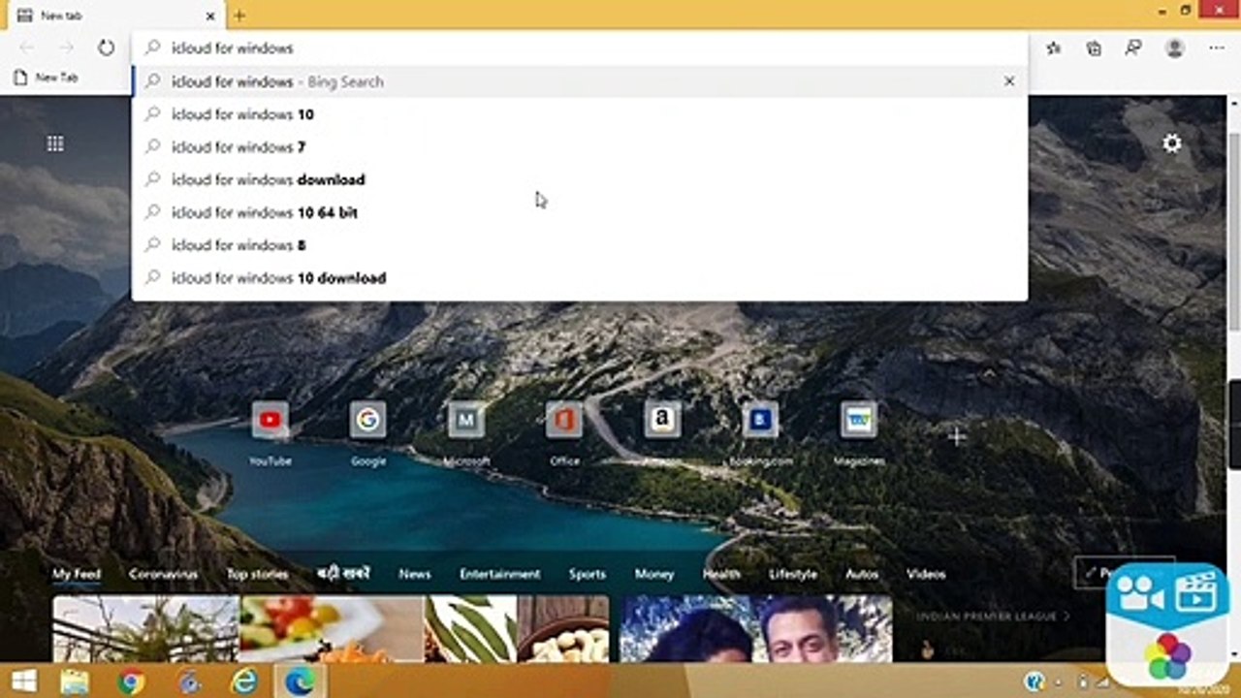Switch to Top stories feed tab

(257, 574)
